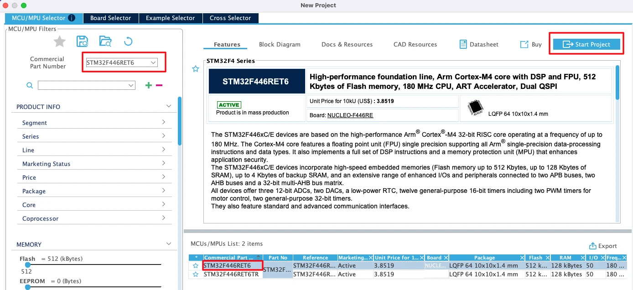633x290 pixels.
Task: Open the Datasheet
Action: click(478, 44)
